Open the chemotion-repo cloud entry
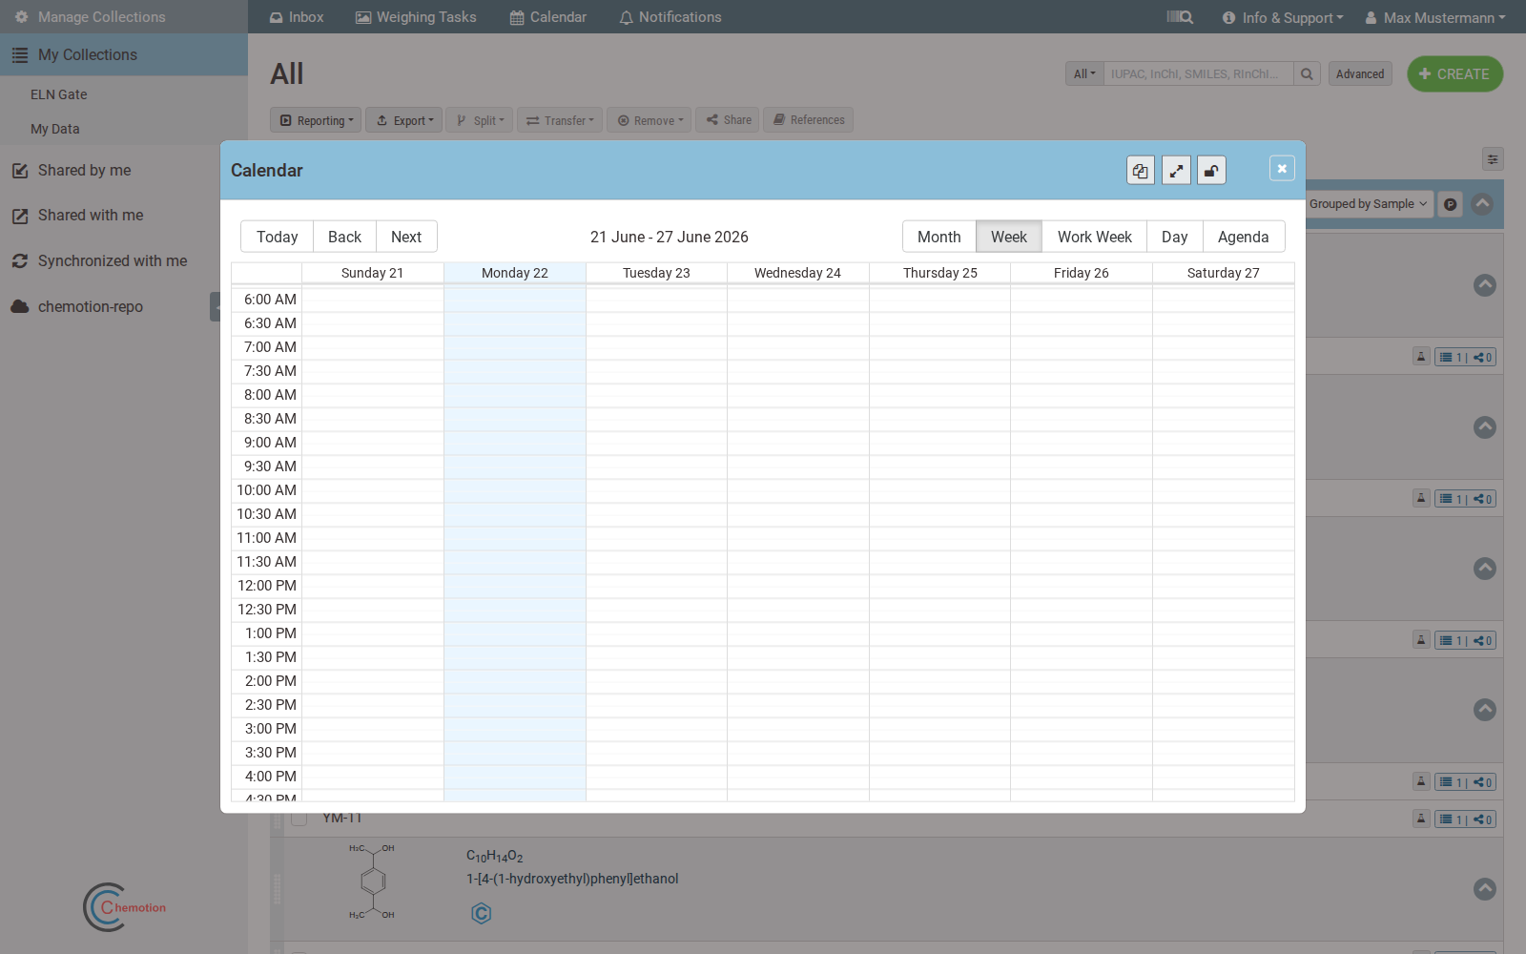Screen dimensions: 1526x954 [x=91, y=306]
